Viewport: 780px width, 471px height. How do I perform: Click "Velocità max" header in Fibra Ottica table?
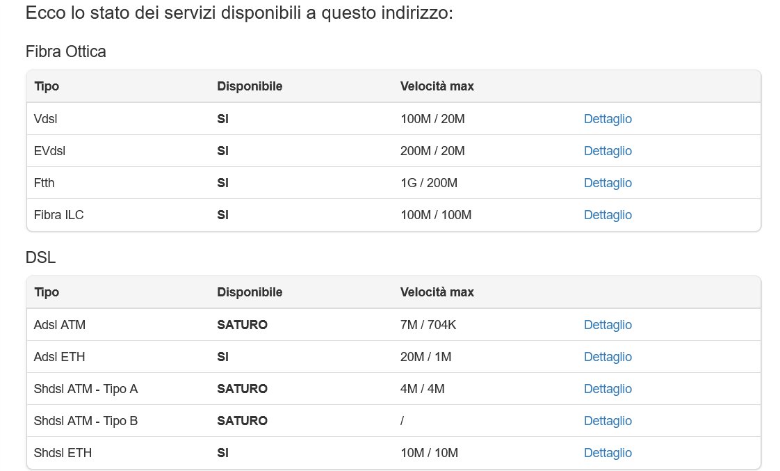point(437,86)
